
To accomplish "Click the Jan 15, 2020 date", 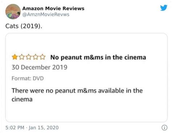I will pyautogui.click(x=44, y=128).
